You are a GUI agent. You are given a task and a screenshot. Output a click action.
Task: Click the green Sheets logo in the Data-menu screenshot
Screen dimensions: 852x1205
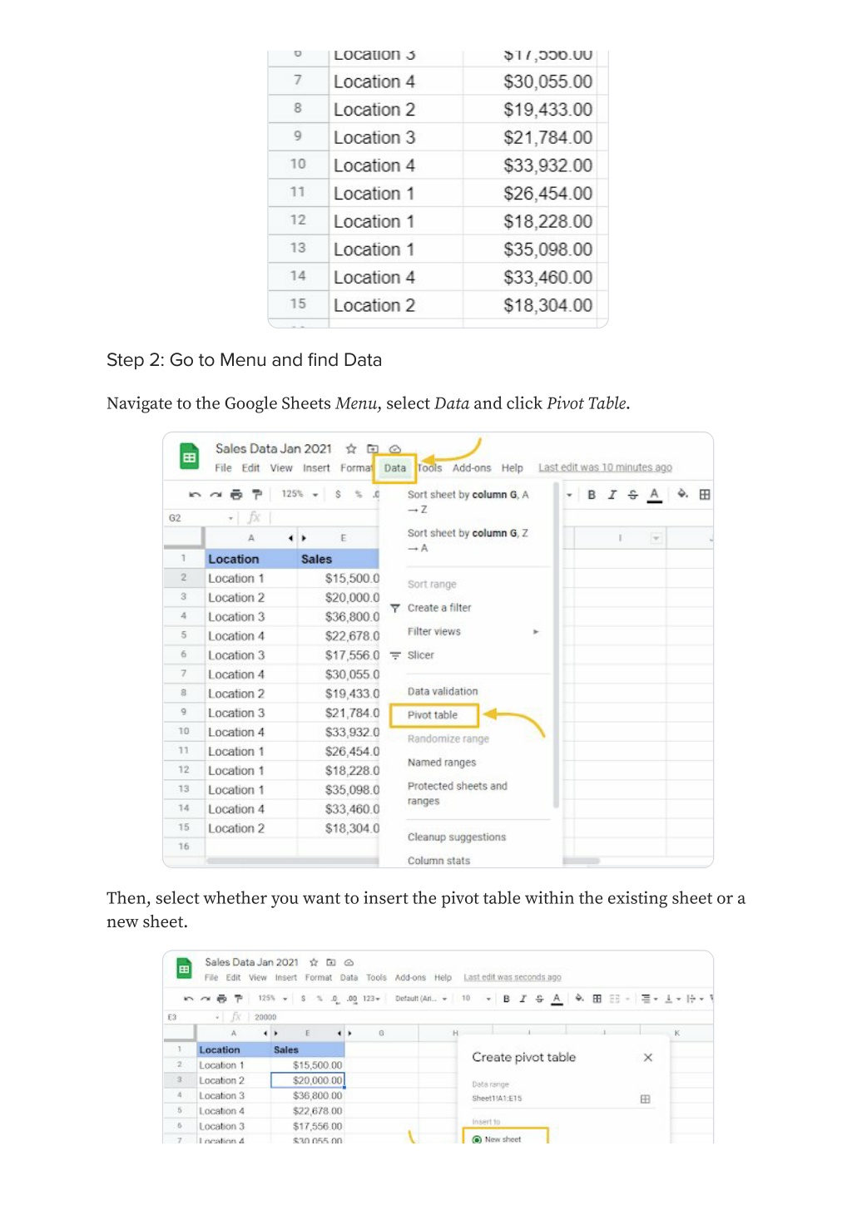click(x=190, y=457)
